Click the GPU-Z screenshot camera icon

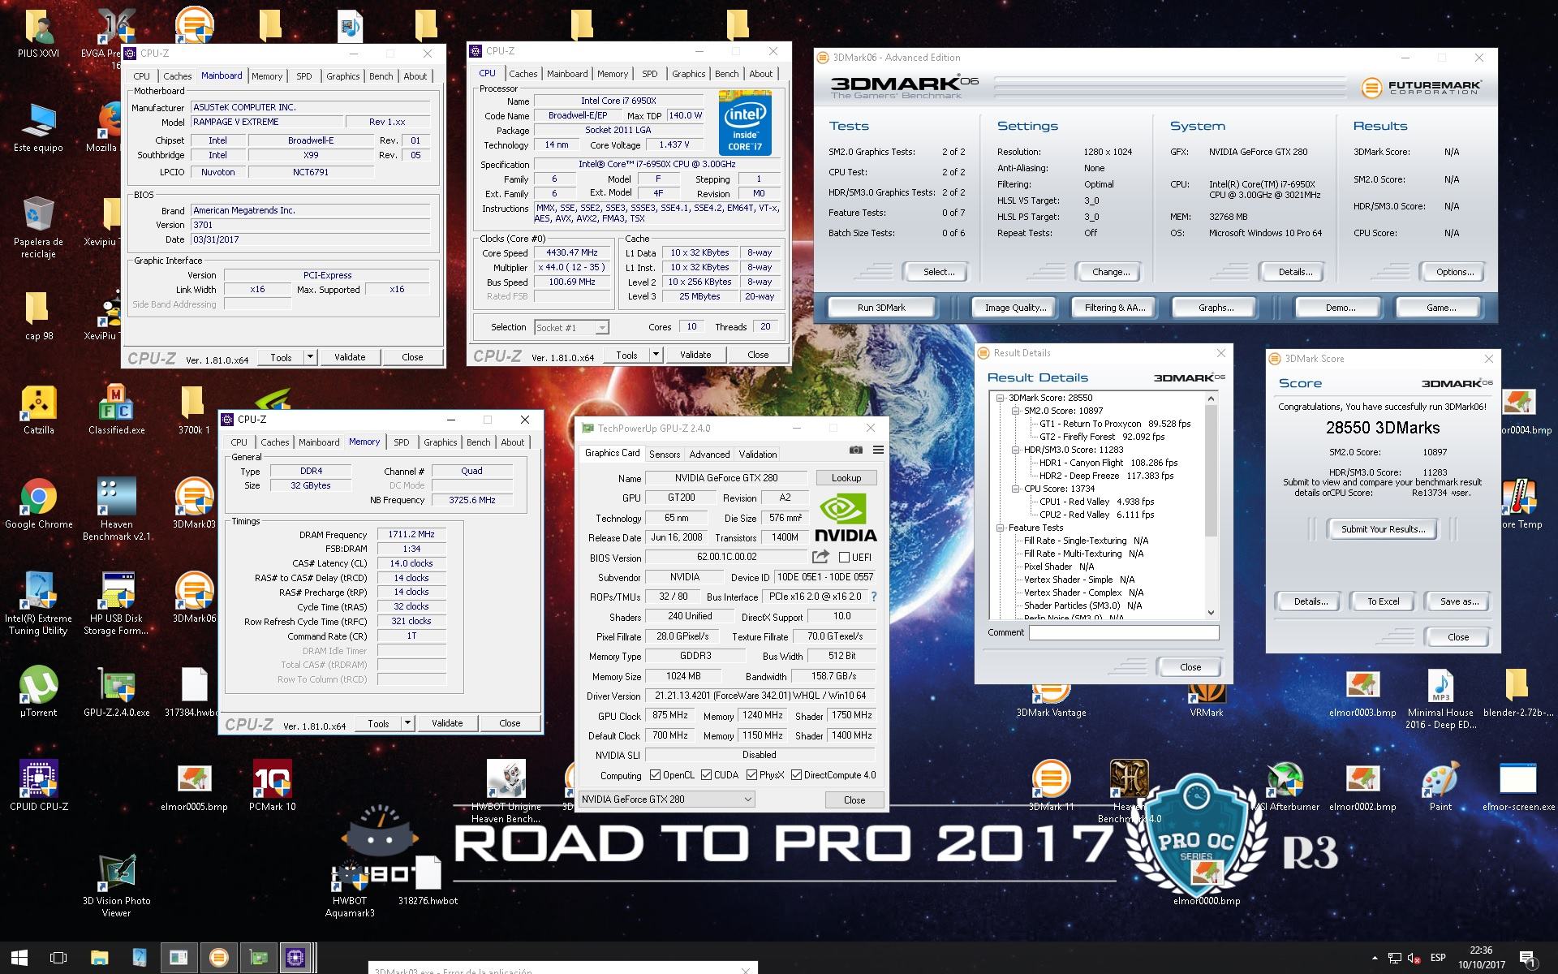(x=855, y=450)
